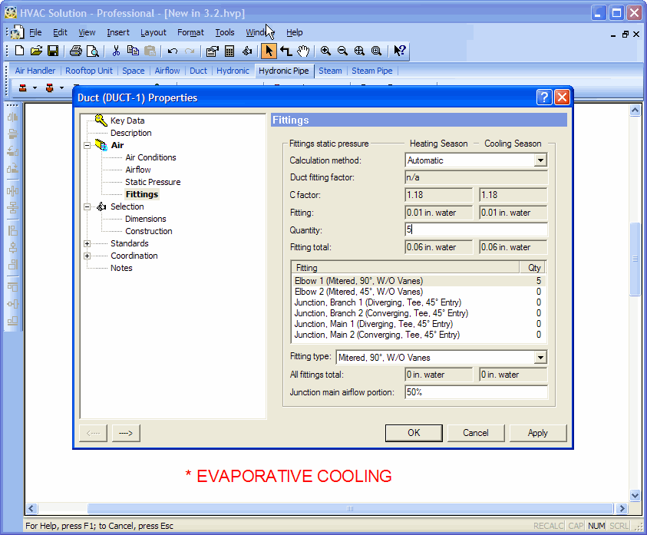The width and height of the screenshot is (647, 535).
Task: Click the Copy icon
Action: click(133, 51)
